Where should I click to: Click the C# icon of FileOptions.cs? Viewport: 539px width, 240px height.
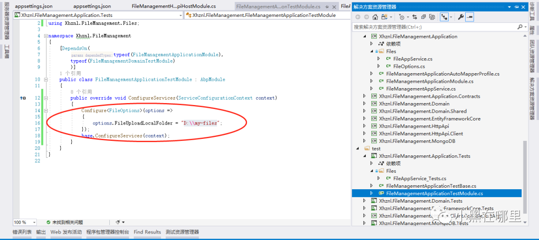[x=388, y=67]
